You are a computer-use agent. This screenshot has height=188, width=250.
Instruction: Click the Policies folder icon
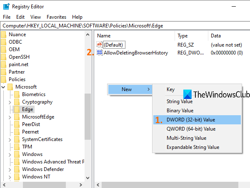coord(3,79)
